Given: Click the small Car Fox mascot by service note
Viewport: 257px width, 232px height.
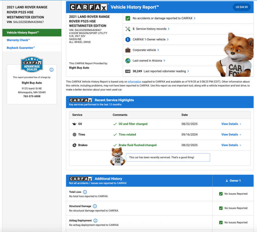Looking at the screenshot, I should point(118,156).
